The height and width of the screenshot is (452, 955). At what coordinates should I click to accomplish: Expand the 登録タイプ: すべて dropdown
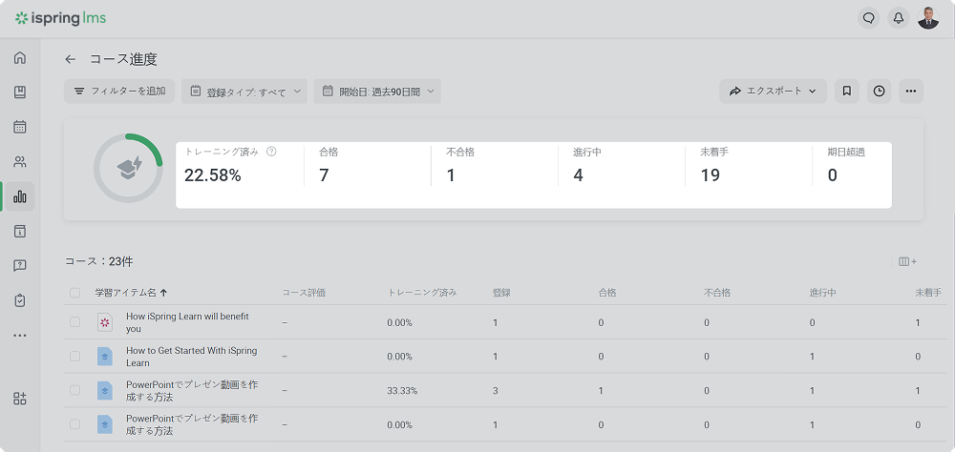tap(244, 92)
